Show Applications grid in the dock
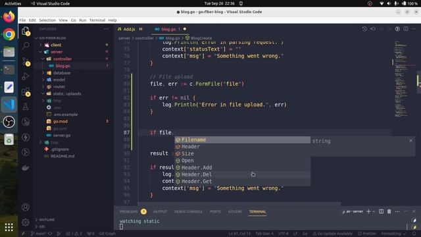Viewport: 421px width, 237px height. pyautogui.click(x=9, y=227)
